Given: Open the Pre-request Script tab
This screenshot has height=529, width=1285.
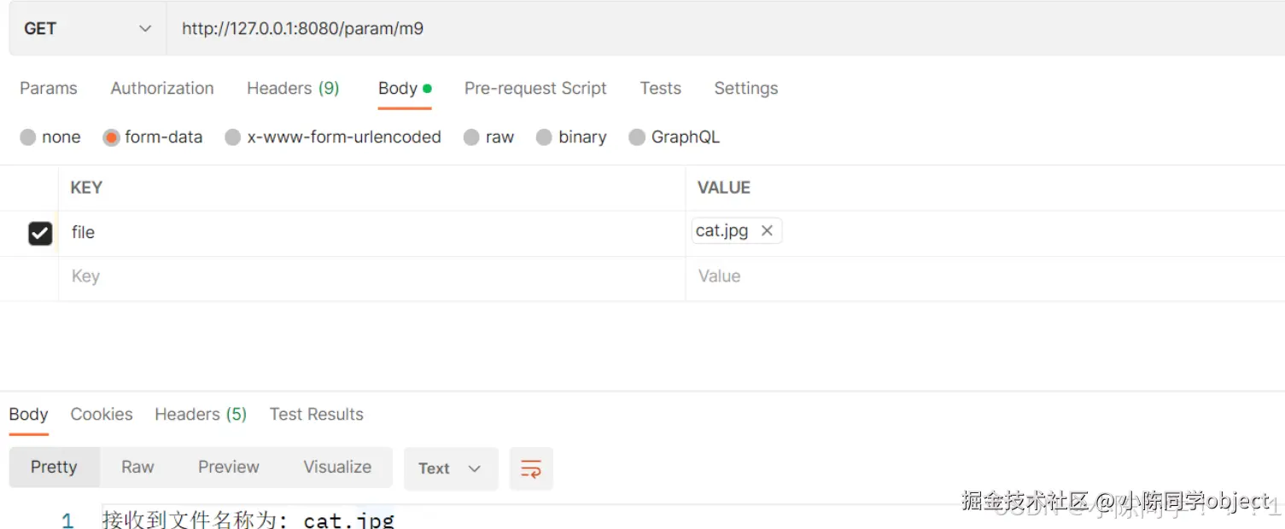Looking at the screenshot, I should 535,88.
